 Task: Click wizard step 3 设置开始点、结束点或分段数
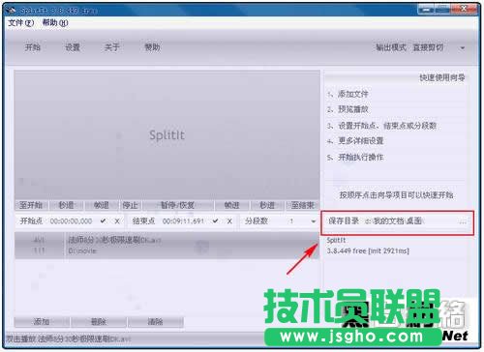(x=381, y=126)
